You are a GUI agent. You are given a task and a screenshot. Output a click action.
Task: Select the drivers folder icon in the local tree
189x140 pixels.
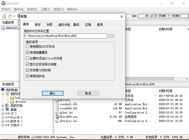point(12,102)
